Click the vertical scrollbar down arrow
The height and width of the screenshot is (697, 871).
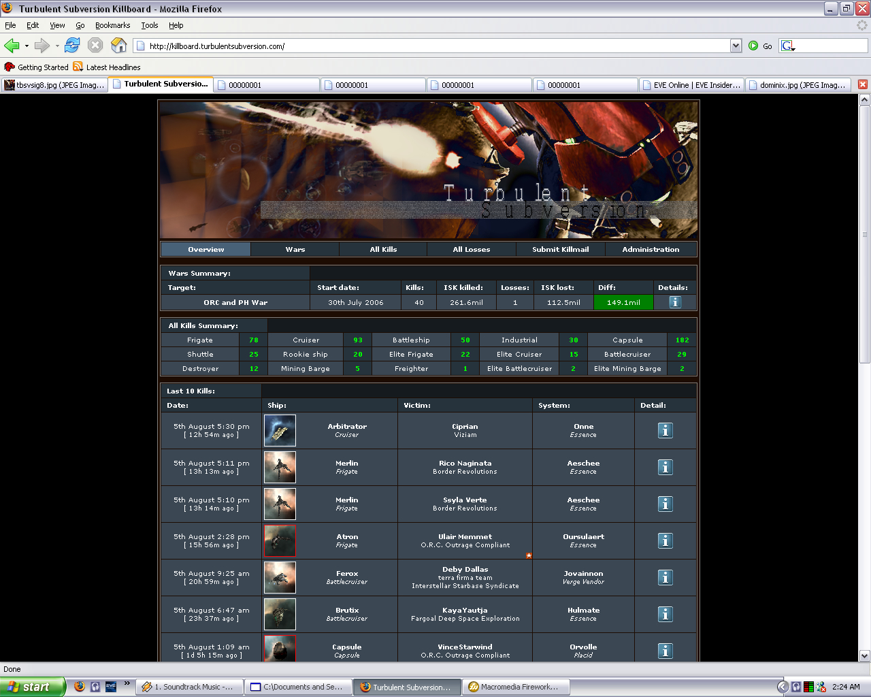point(865,655)
